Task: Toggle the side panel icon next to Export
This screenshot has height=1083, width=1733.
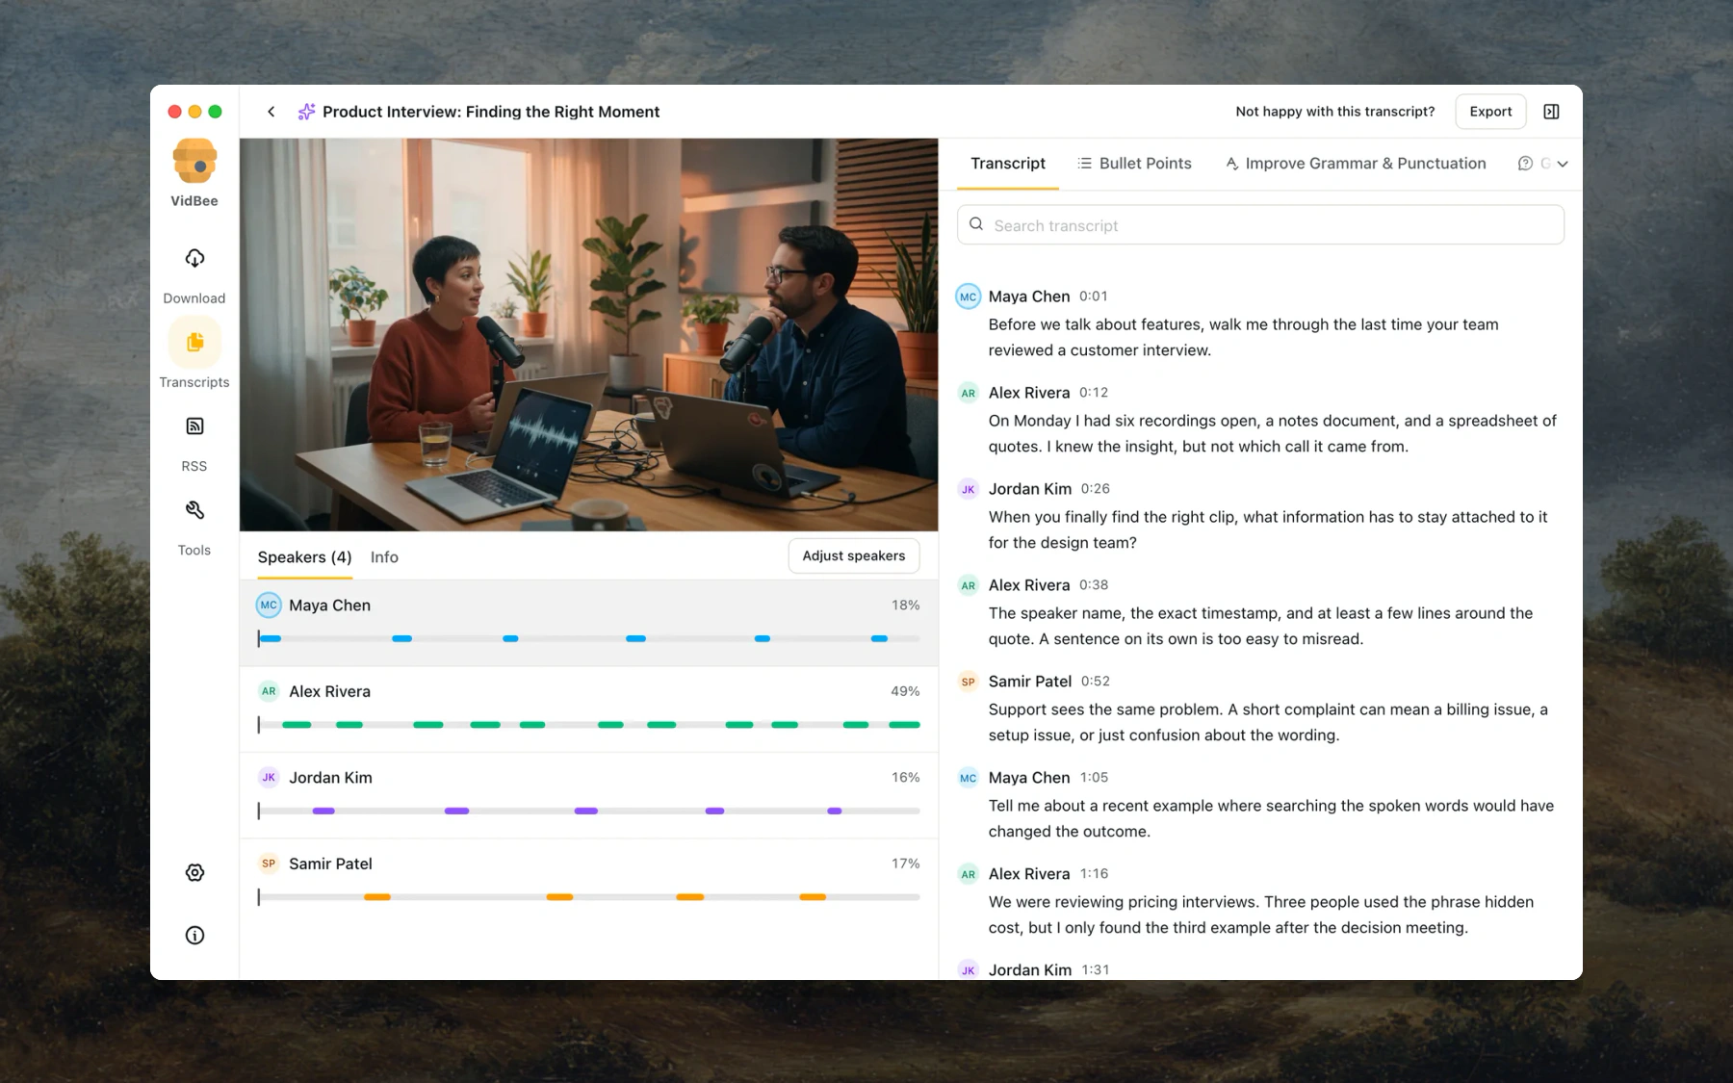Action: point(1551,112)
